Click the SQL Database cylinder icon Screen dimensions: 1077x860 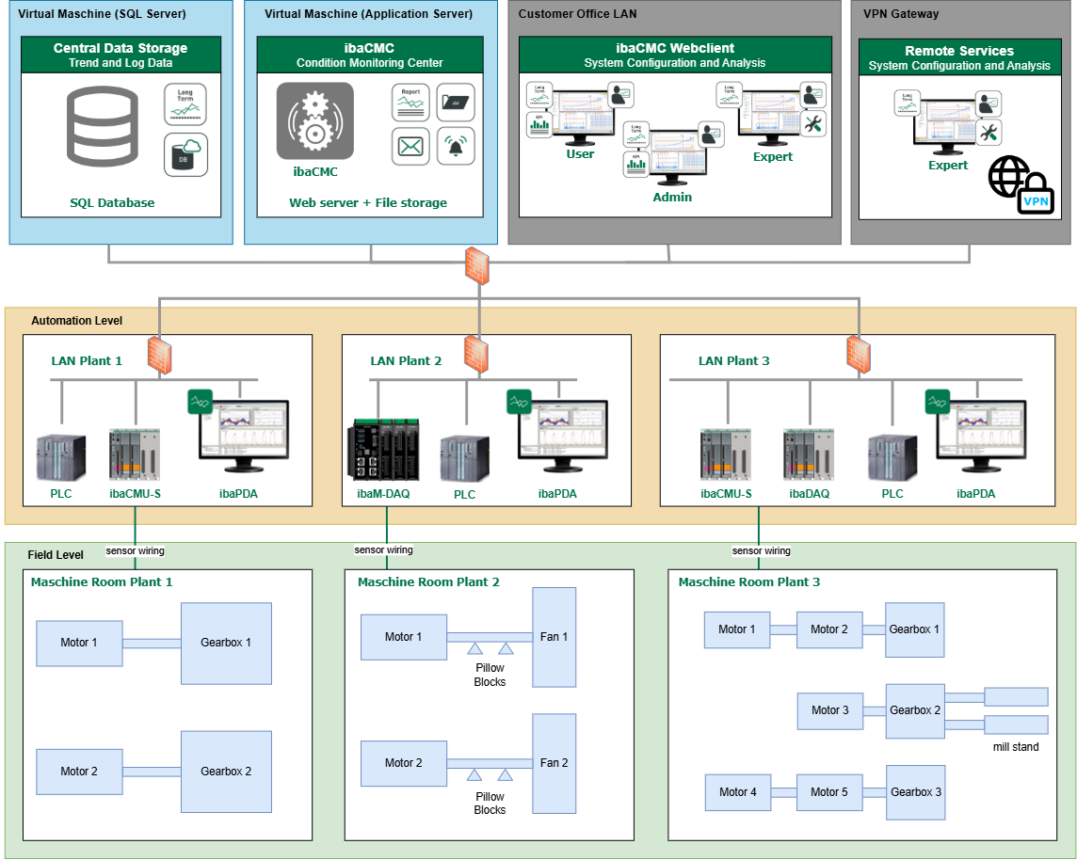pyautogui.click(x=103, y=126)
